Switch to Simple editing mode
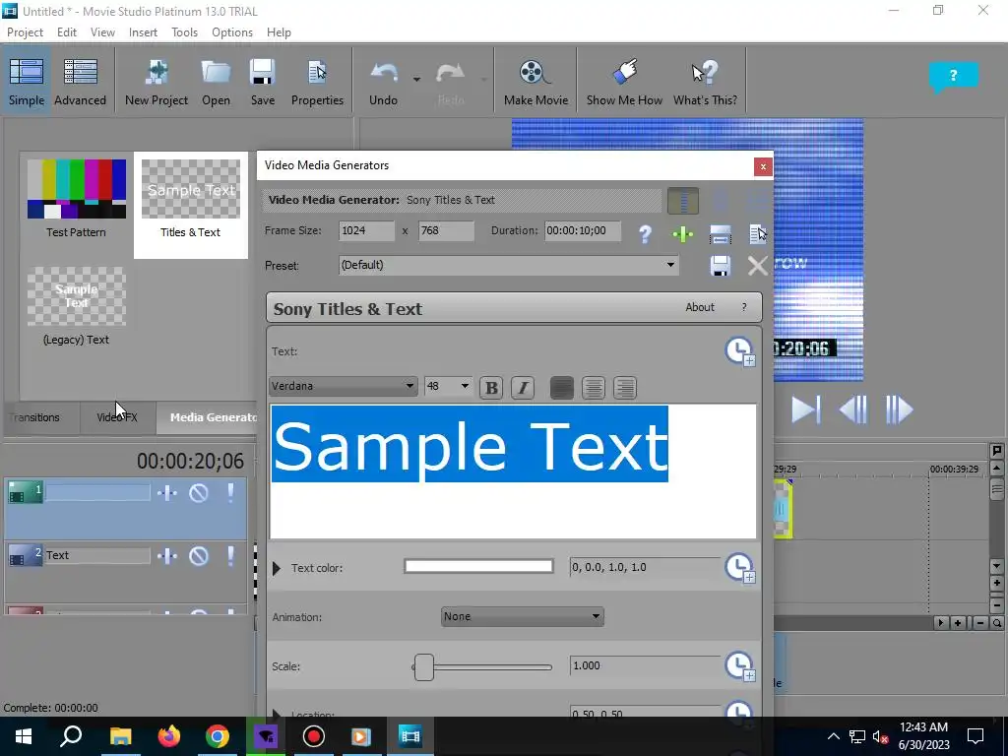 point(27,82)
